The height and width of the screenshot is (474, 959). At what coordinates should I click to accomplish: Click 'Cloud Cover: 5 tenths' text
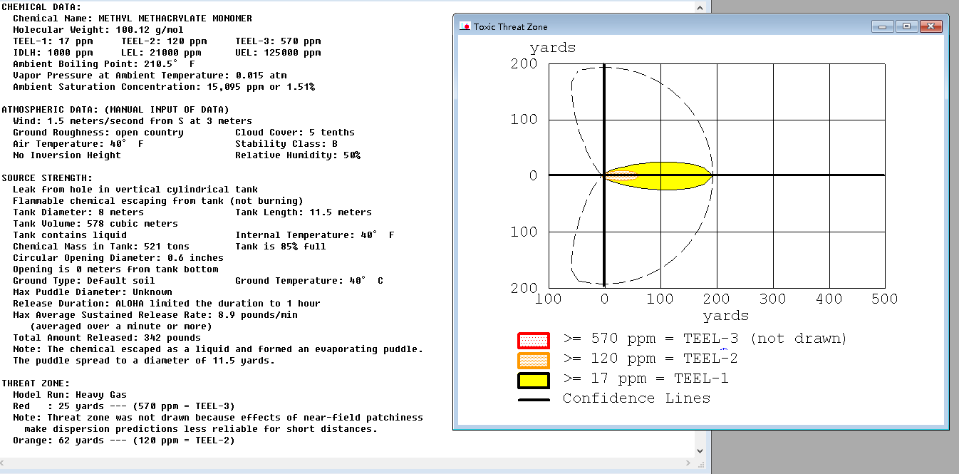pos(295,133)
